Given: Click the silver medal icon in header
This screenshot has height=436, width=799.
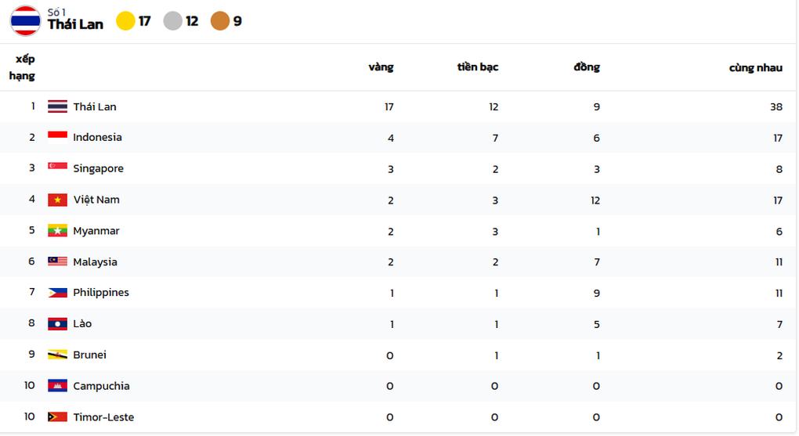Looking at the screenshot, I should pos(173,21).
